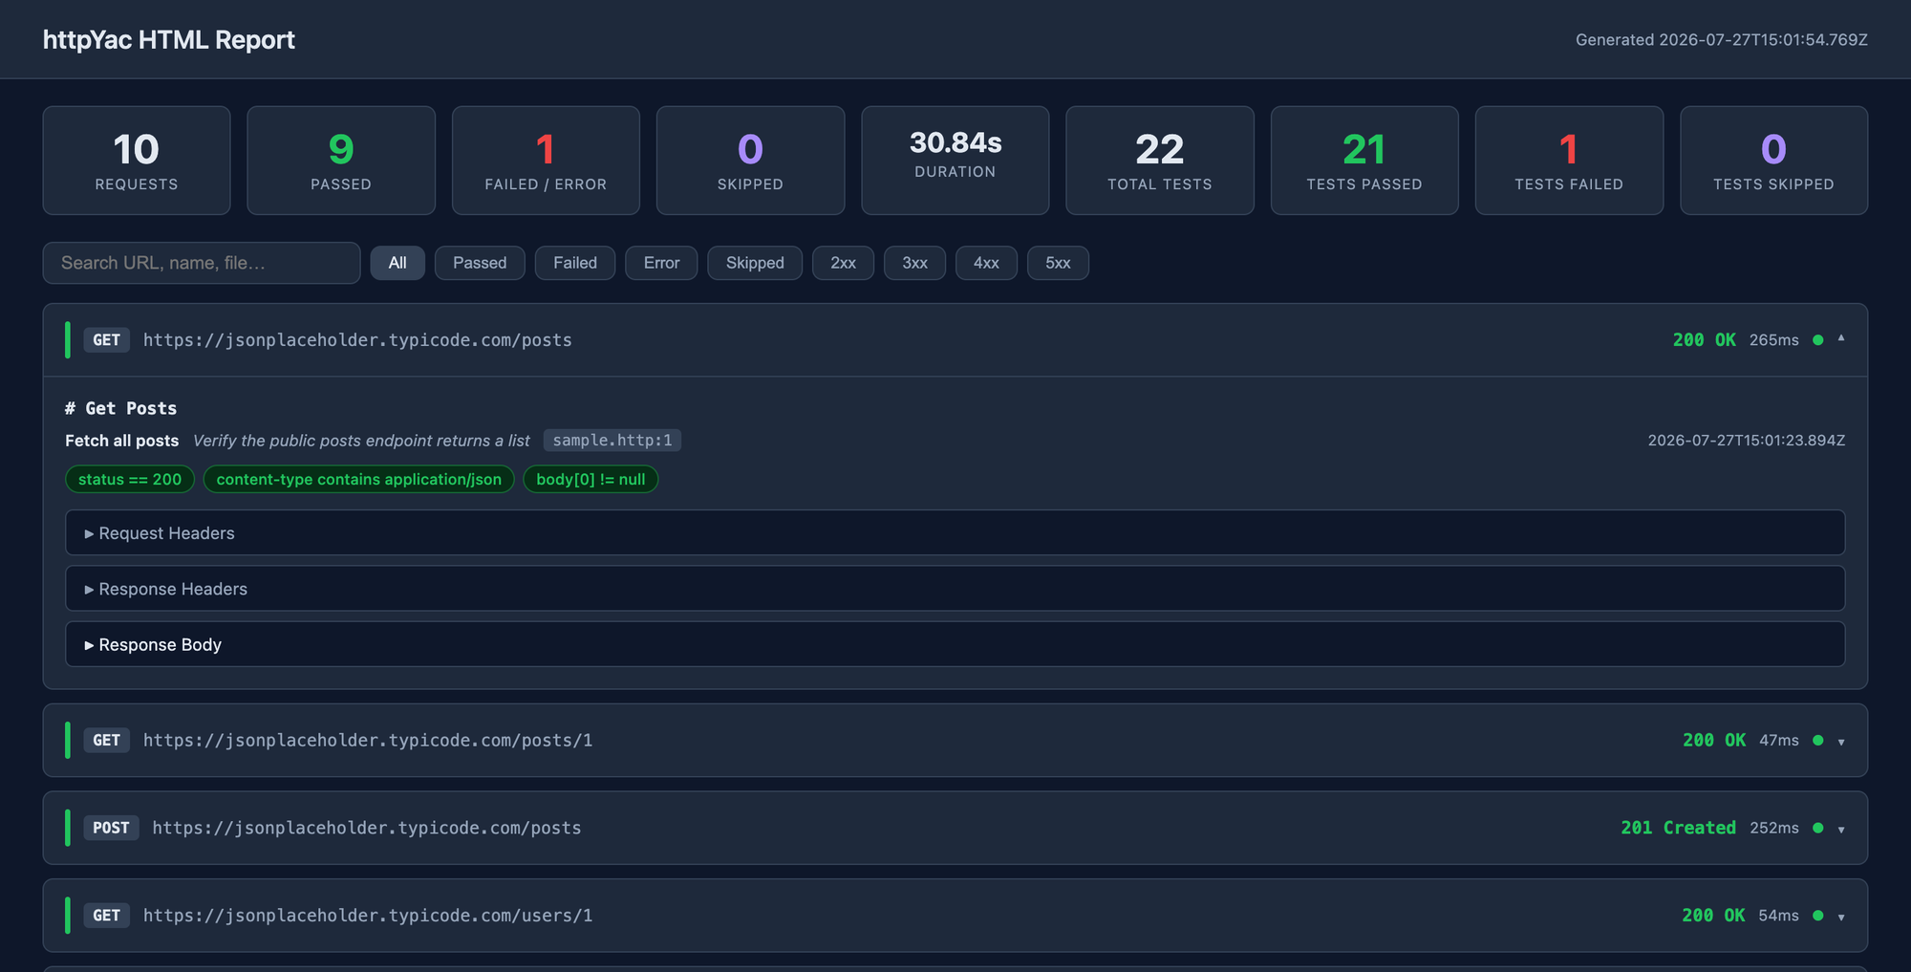Click the '200 OK' status on 265ms row

(1704, 340)
